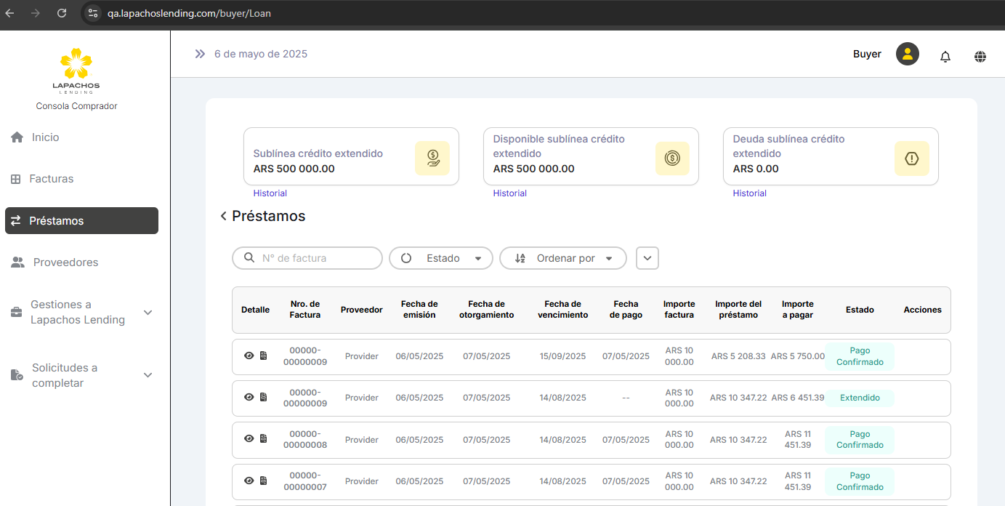Click the Buyer profile avatar
Viewport: 1005px width, 506px height.
pyautogui.click(x=907, y=54)
